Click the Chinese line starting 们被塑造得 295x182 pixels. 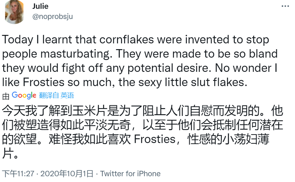143,125
